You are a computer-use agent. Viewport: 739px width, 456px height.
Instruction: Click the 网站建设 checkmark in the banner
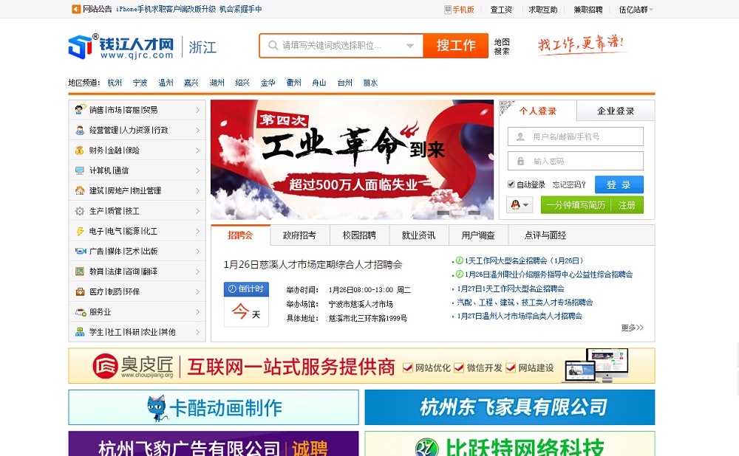tap(511, 367)
